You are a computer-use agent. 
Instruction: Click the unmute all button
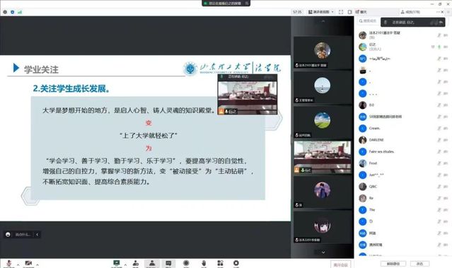click(393, 264)
